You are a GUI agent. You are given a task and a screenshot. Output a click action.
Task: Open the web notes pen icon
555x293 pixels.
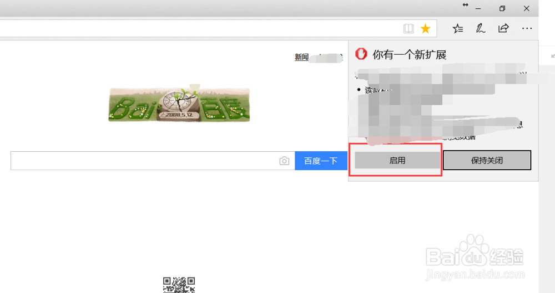click(x=480, y=29)
